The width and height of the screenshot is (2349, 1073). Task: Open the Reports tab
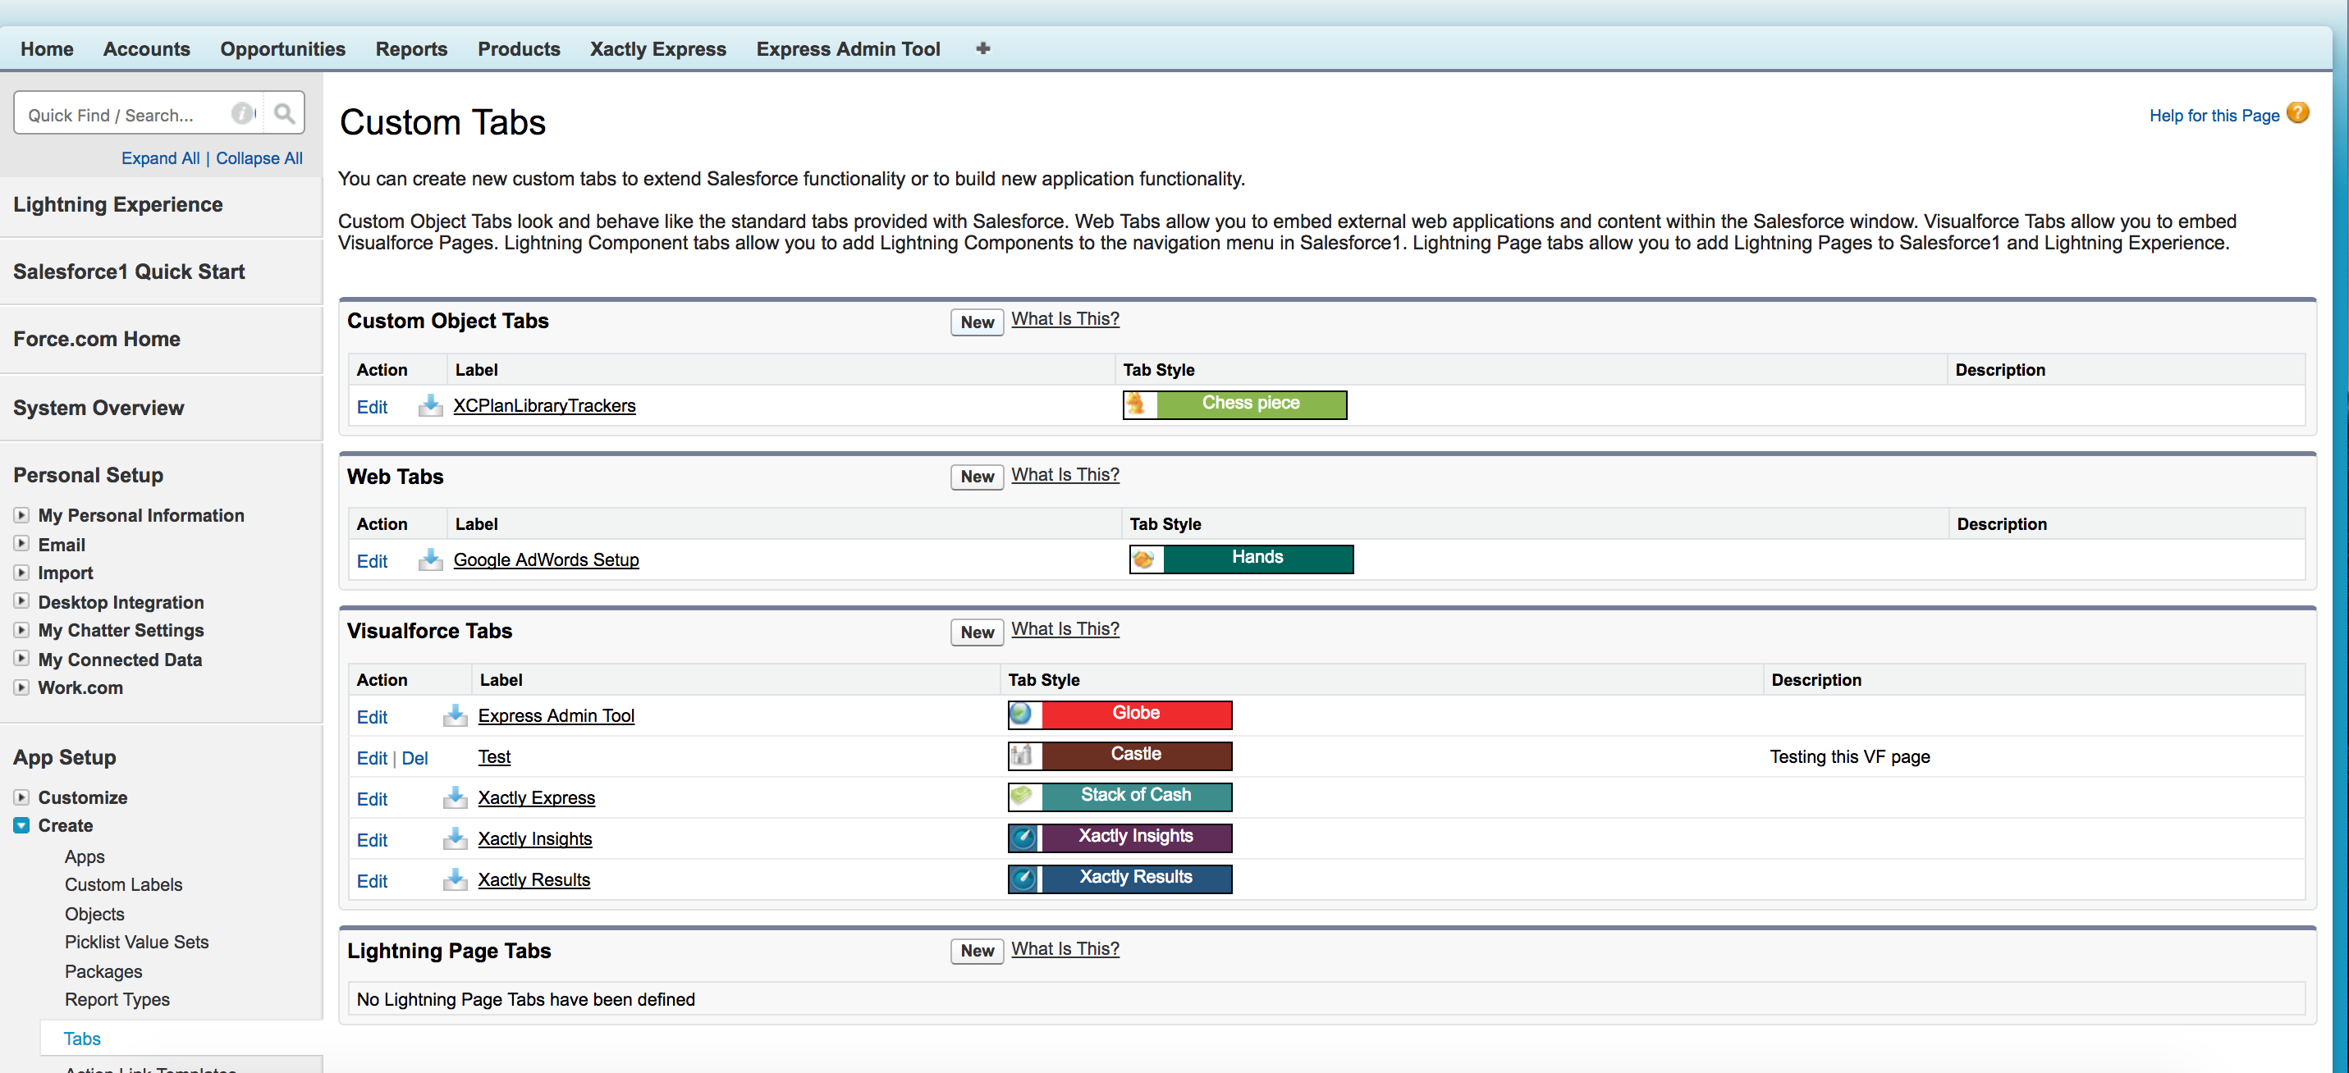(411, 48)
